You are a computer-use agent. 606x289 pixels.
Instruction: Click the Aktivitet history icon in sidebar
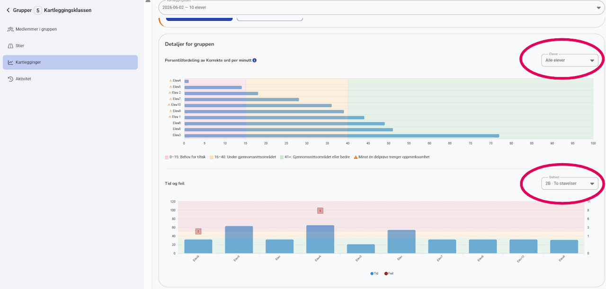pyautogui.click(x=10, y=79)
